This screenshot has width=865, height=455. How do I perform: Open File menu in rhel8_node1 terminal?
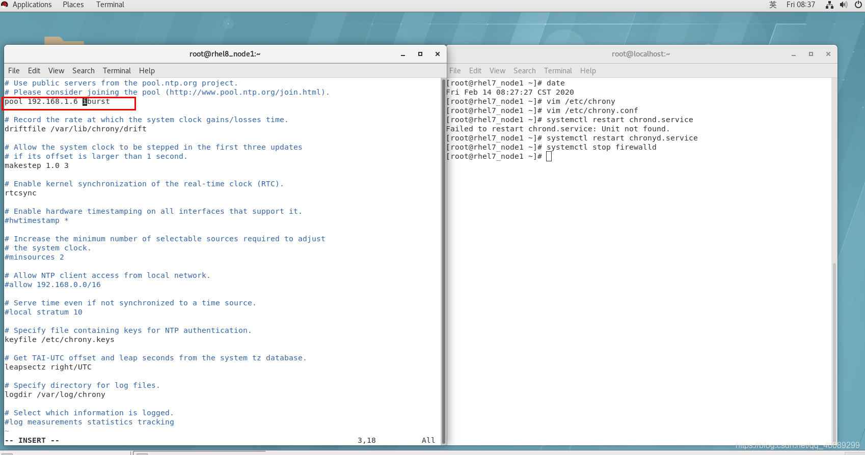pyautogui.click(x=14, y=71)
